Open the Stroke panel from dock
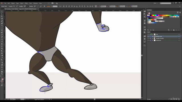The width and height of the screenshot is (182, 102). (x=145, y=27)
